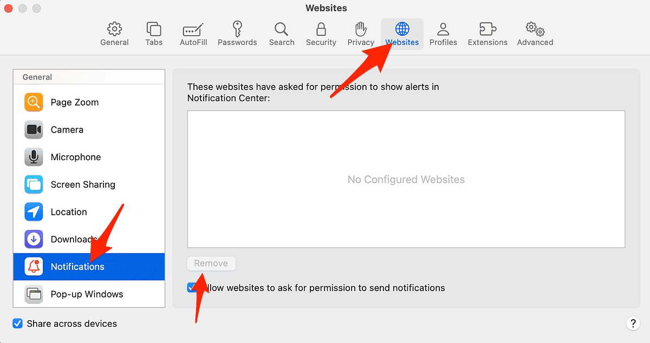Image resolution: width=650 pixels, height=343 pixels.
Task: Click inside the configured websites list
Action: pyautogui.click(x=406, y=179)
